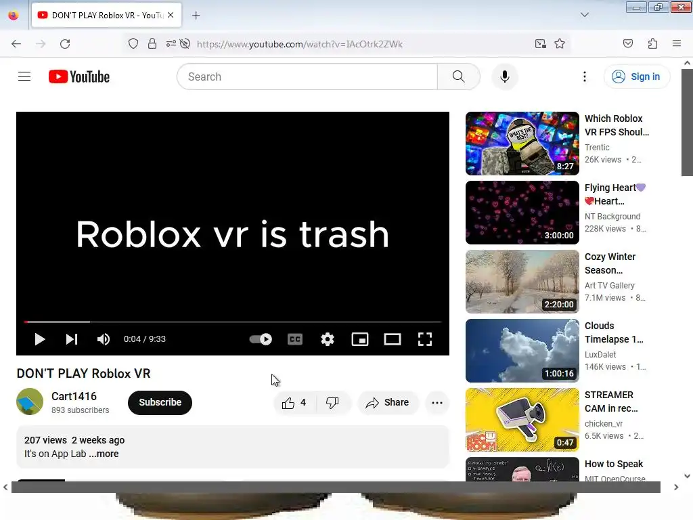Image resolution: width=693 pixels, height=520 pixels.
Task: Share the video
Action: tap(388, 403)
